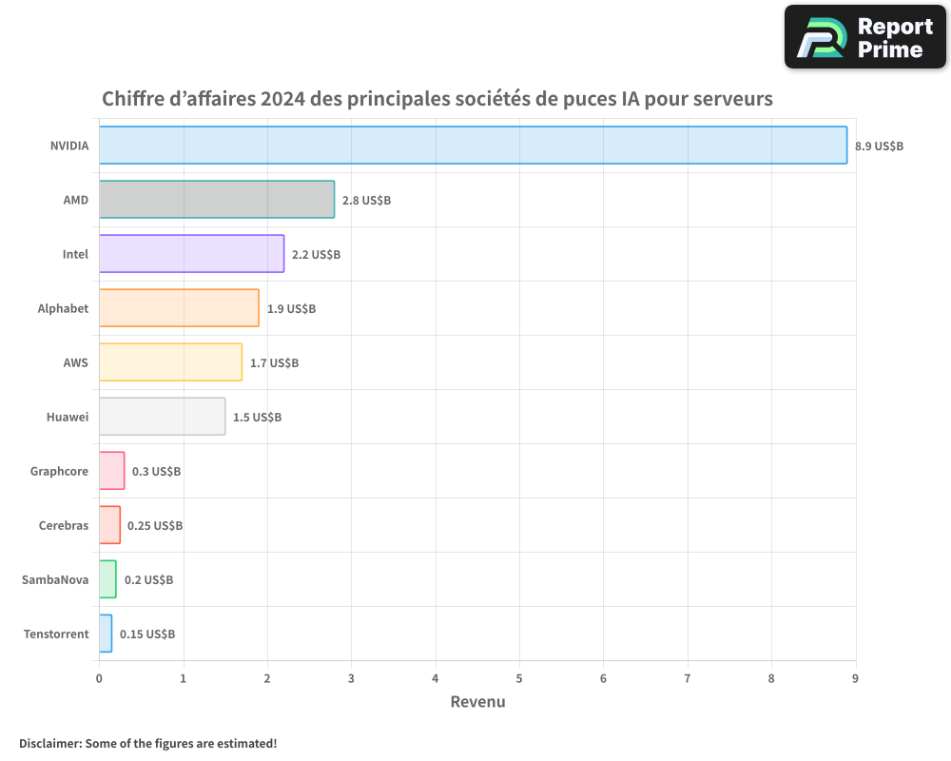The image size is (951, 761).
Task: Click the 0.15 US$B value label
Action: click(146, 634)
